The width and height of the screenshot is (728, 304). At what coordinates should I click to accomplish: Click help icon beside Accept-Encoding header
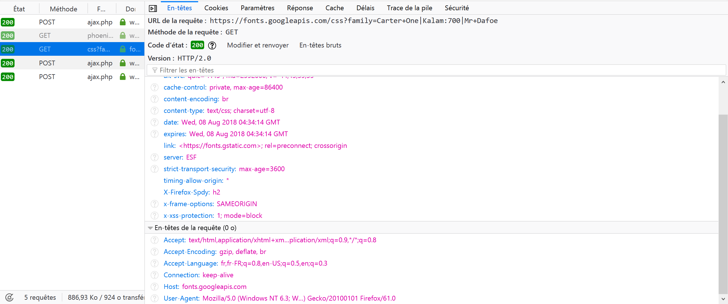(x=155, y=252)
